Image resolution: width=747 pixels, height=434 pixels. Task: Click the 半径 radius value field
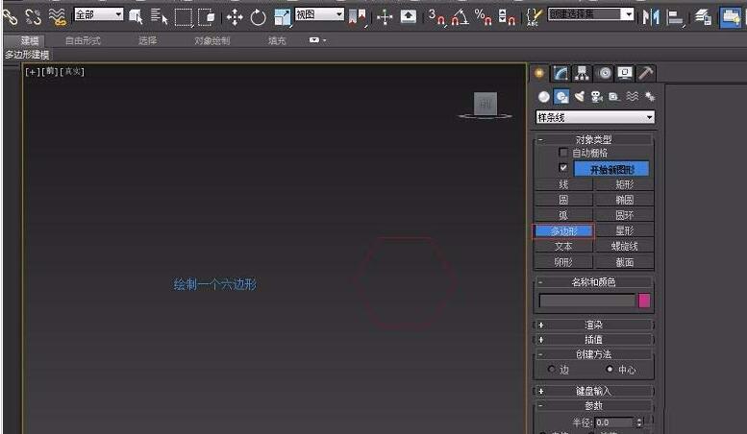click(613, 422)
